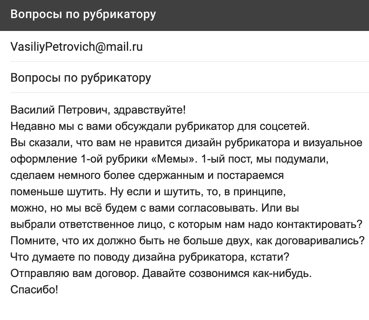Screen dimensions: 369x320
Task: Click the line starting «Вы сказали, что вам»
Action: tap(186, 143)
